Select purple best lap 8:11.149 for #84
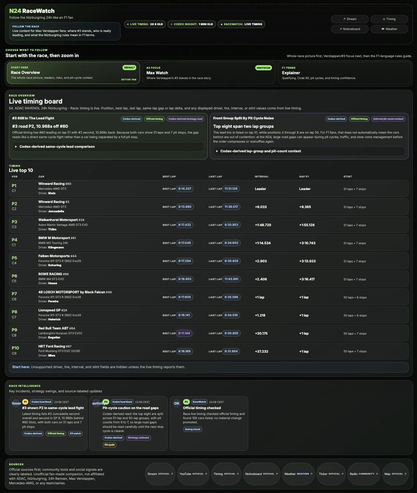This screenshot has width=417, height=493. coord(185,333)
